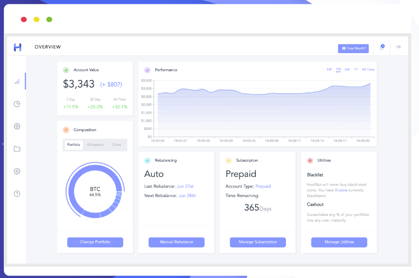The width and height of the screenshot is (419, 278).
Task: Click Manage Utilities button
Action: tap(339, 242)
